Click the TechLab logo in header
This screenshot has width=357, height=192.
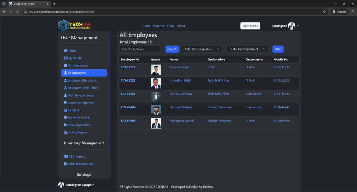[x=74, y=25]
